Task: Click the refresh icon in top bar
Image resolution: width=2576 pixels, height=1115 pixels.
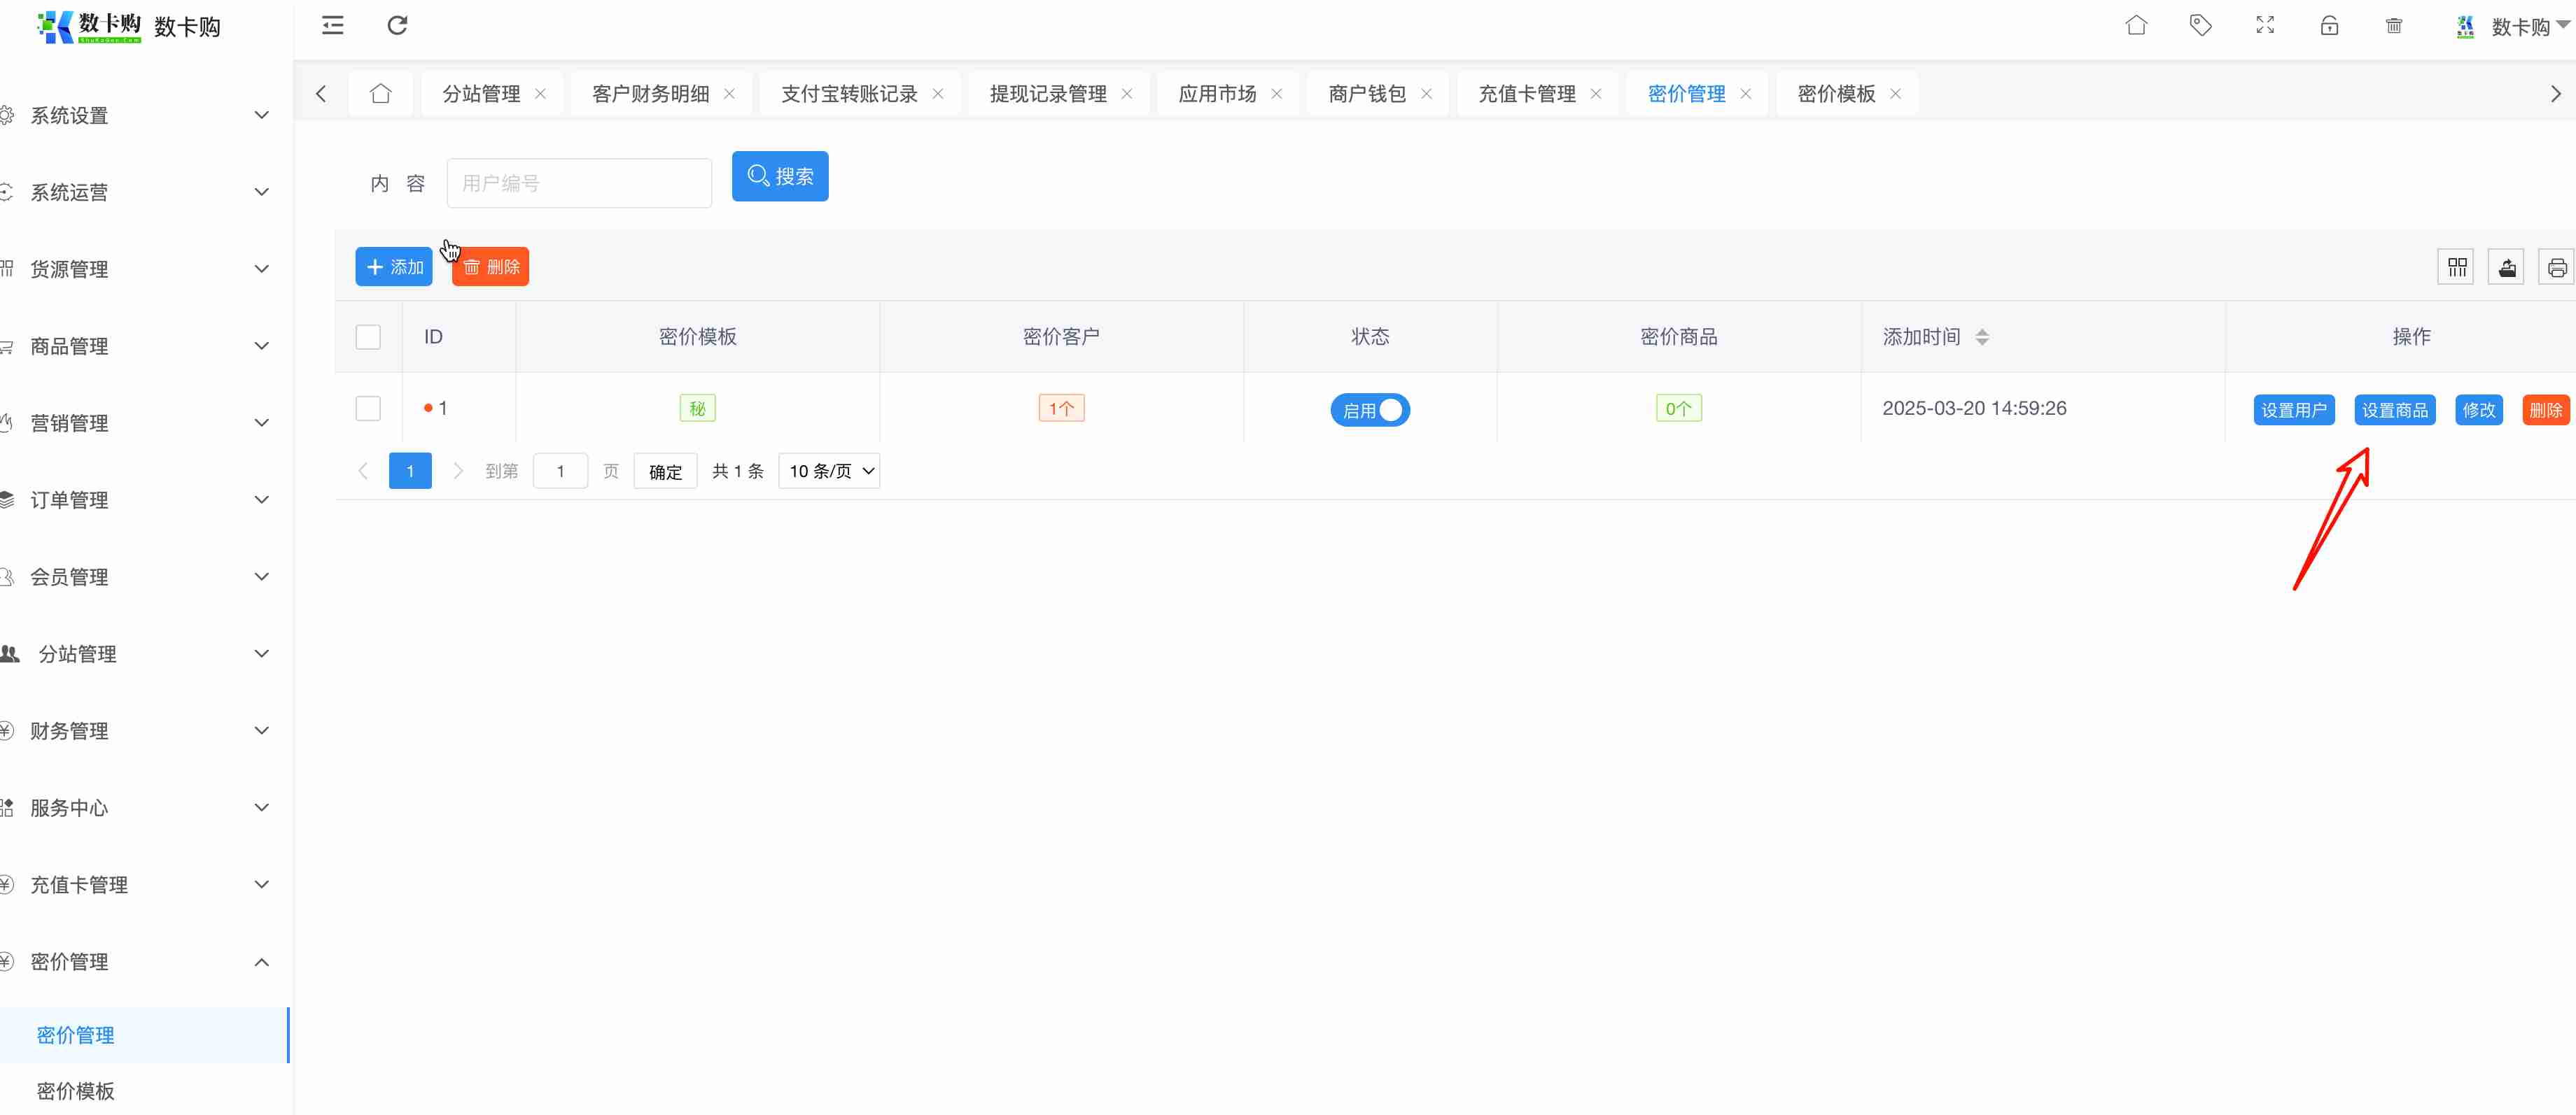Action: (397, 25)
